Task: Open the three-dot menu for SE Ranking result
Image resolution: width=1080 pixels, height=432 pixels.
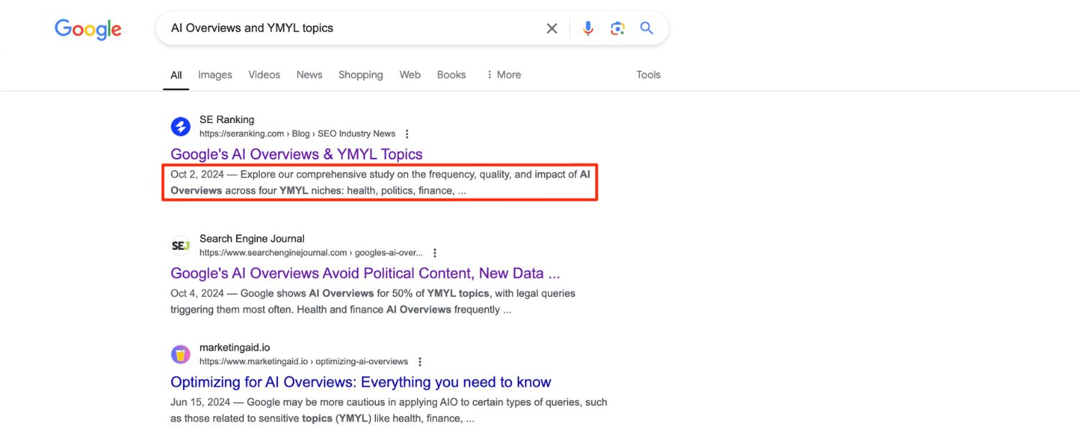Action: coord(407,133)
